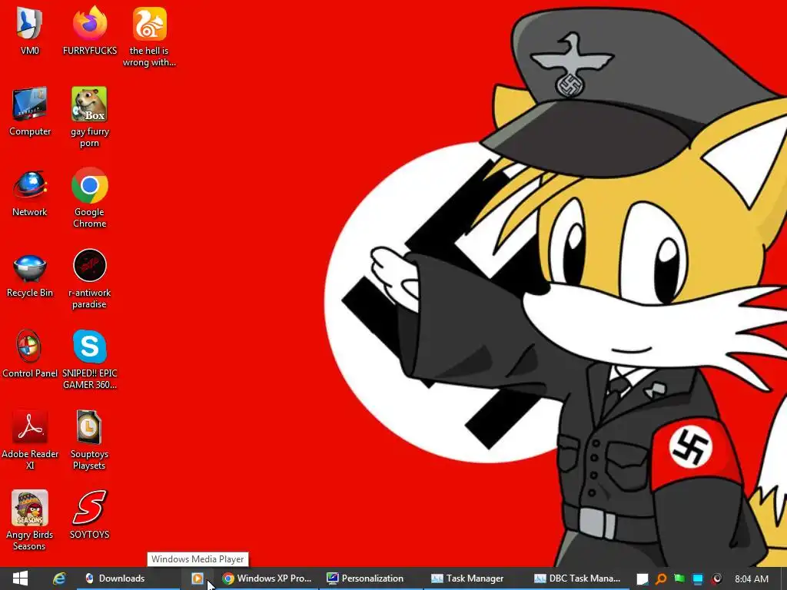The image size is (787, 590).
Task: Launch Adobe Reader XI
Action: tap(30, 440)
